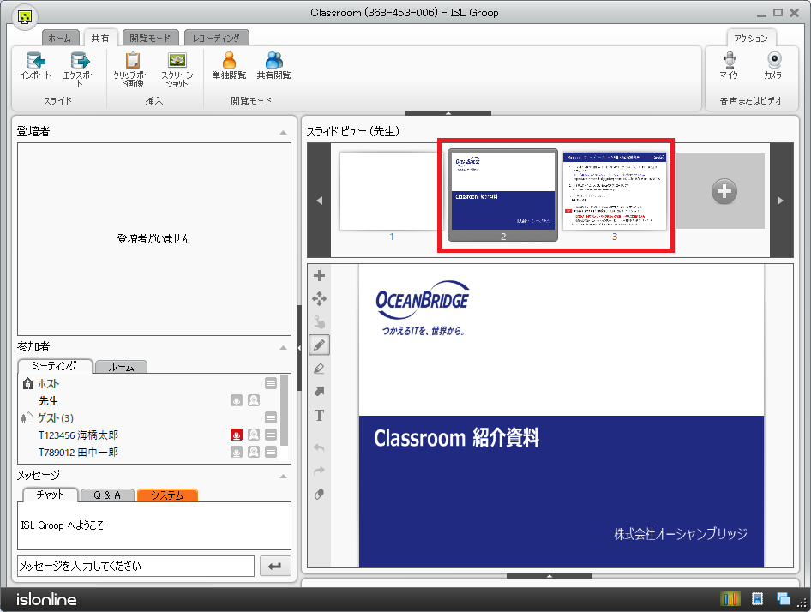811x612 pixels.
Task: Open the 閲覧モード ribbon tab
Action: pos(151,38)
